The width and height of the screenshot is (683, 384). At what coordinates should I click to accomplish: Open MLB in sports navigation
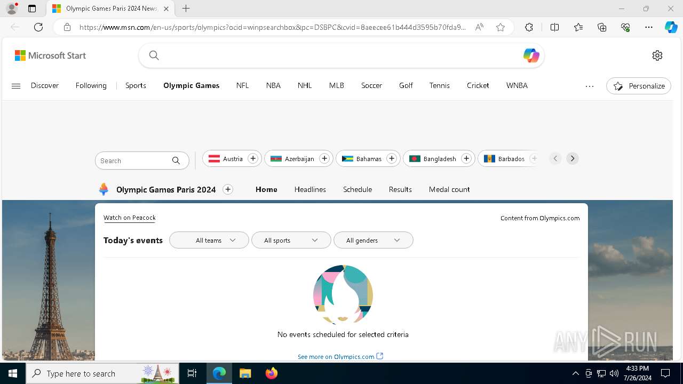tap(337, 85)
